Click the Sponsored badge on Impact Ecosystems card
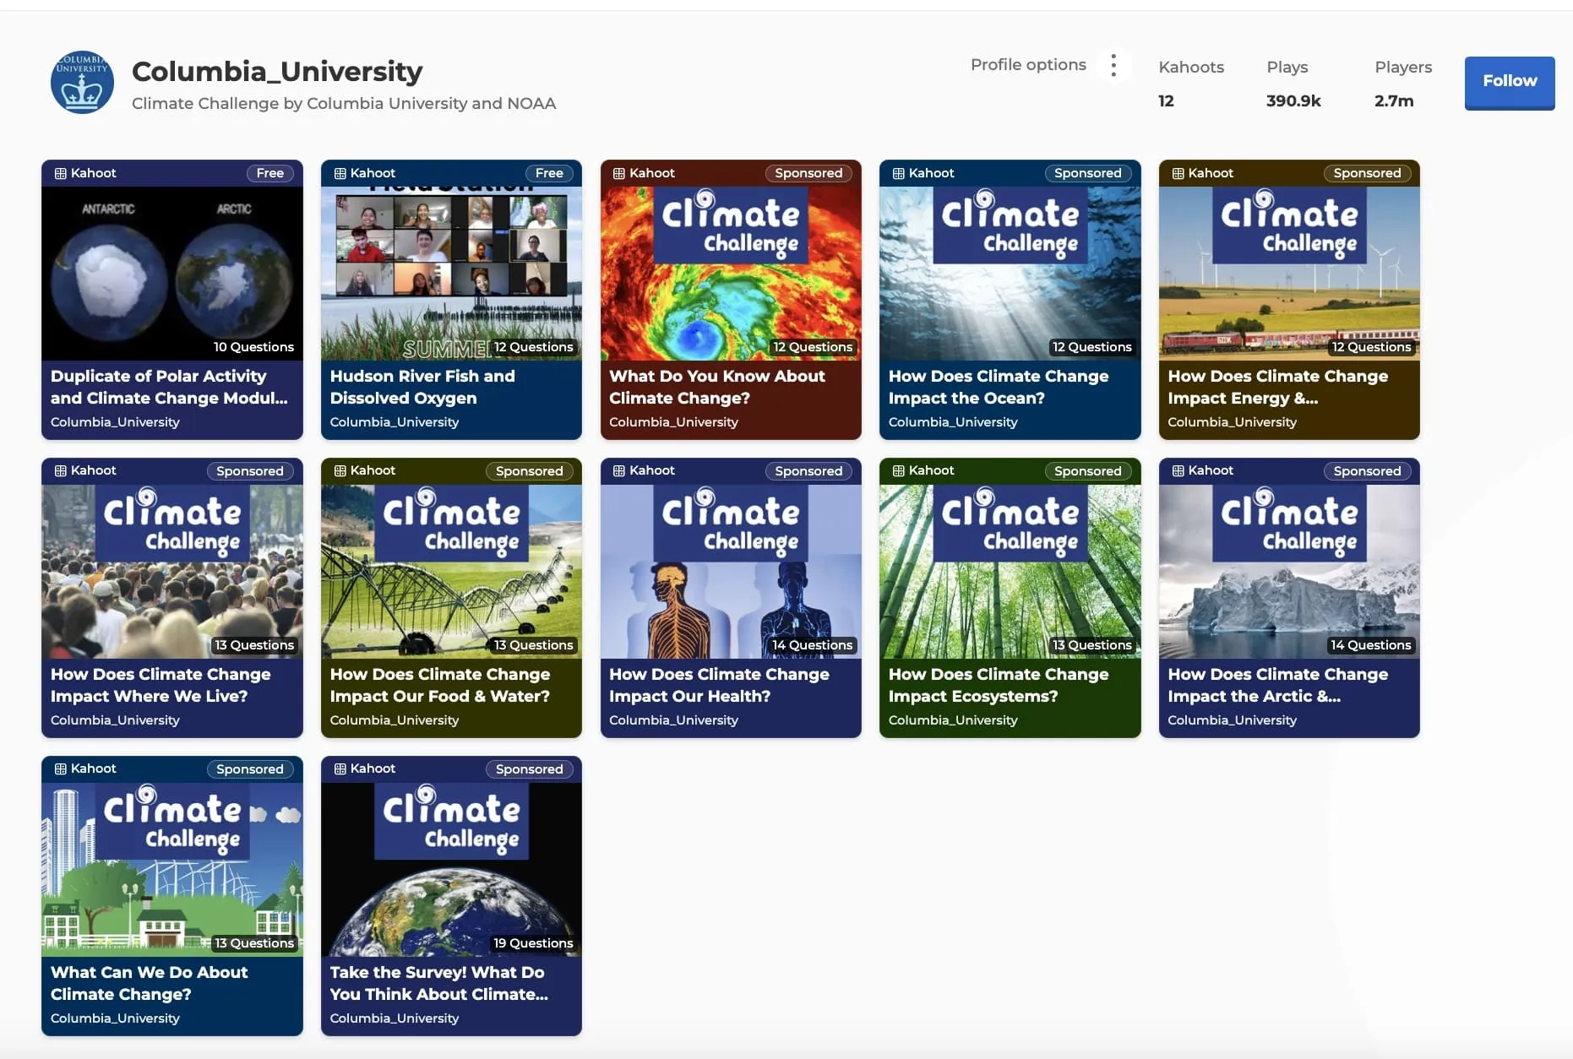 click(1088, 471)
